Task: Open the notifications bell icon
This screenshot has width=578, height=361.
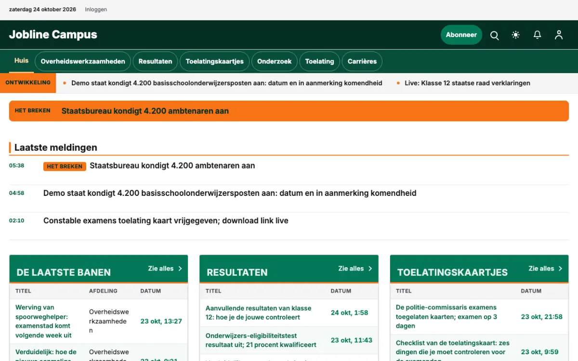Action: point(537,35)
